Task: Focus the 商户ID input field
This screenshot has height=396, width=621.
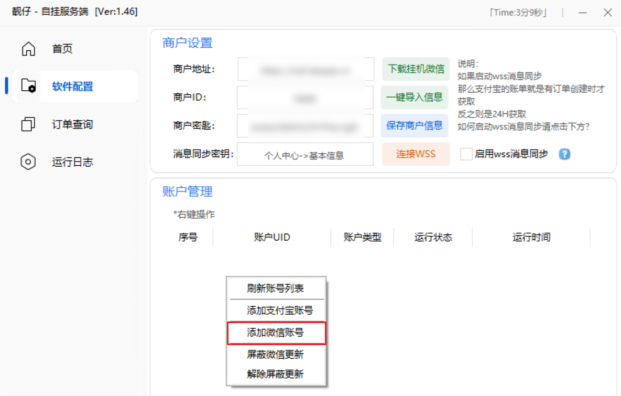Action: 305,98
